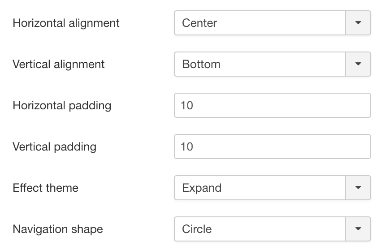Click the Horizontal alignment dropdown arrow
This screenshot has height=250, width=381.
(x=358, y=23)
